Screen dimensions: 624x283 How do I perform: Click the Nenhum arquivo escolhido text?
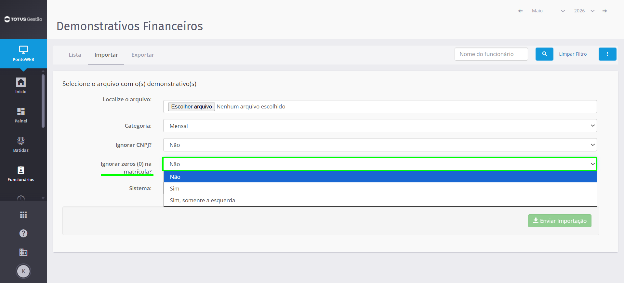tap(251, 106)
